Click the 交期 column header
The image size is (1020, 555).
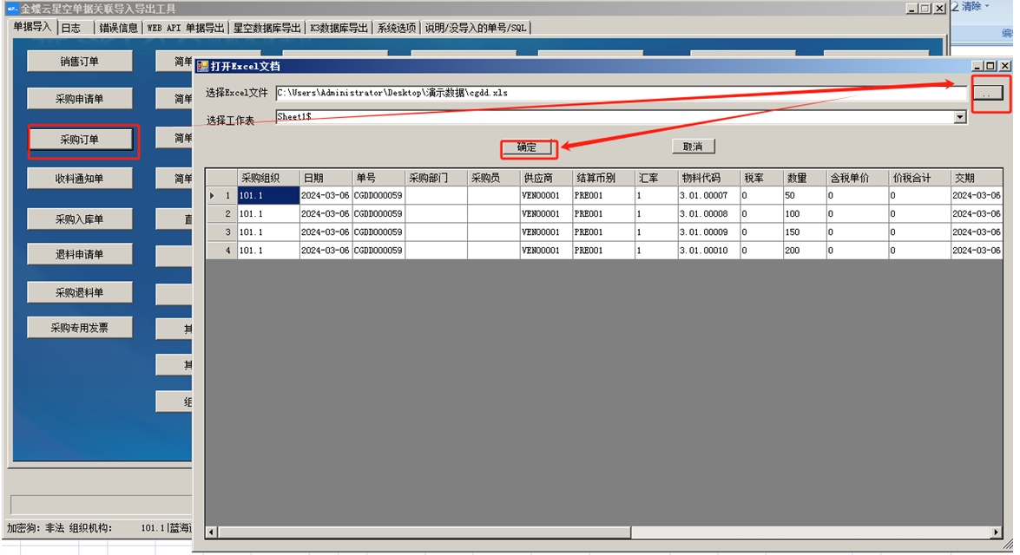(977, 178)
